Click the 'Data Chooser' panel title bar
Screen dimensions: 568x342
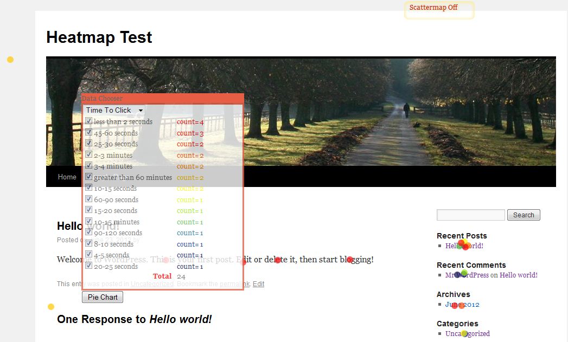click(x=163, y=99)
